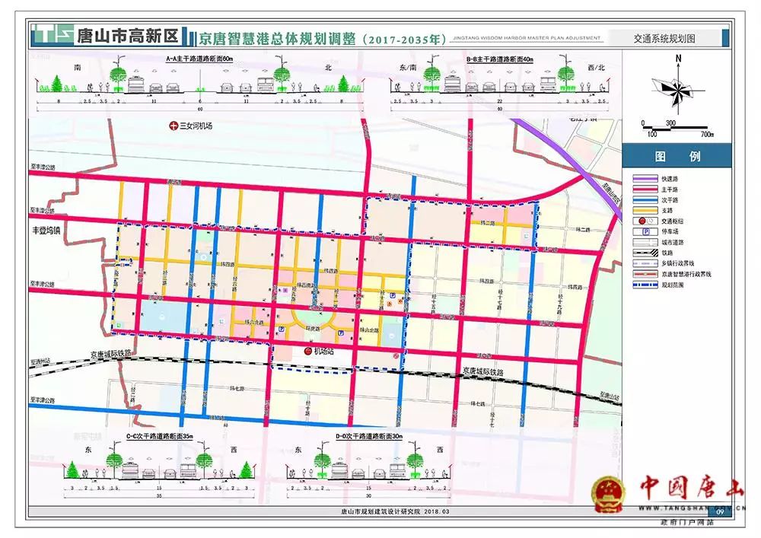Viewport: 761px width, 538px height.
Task: Click the 停车场 parking legend icon
Action: [x=645, y=232]
